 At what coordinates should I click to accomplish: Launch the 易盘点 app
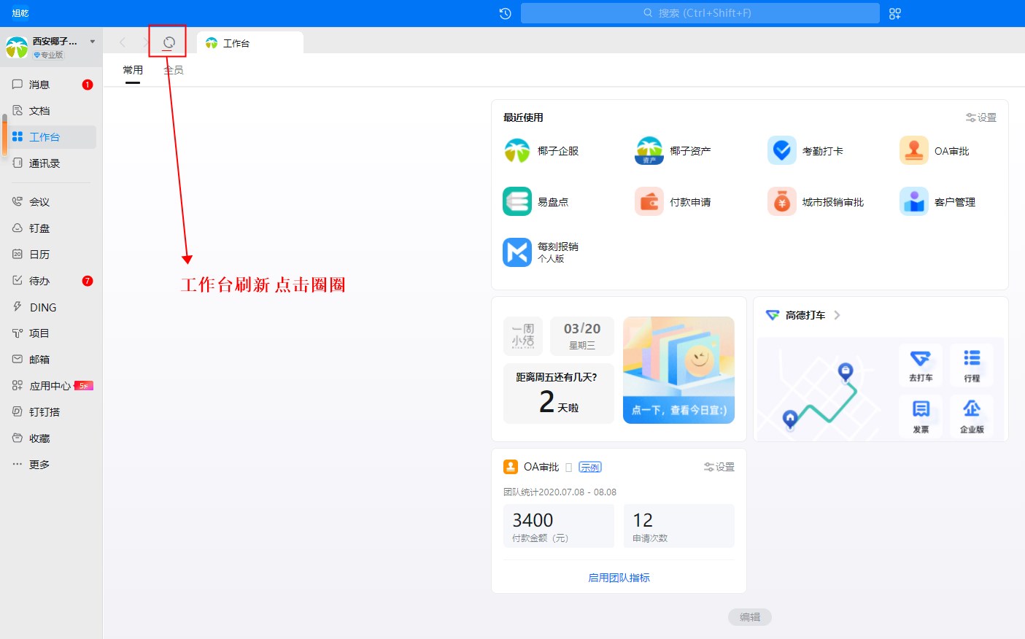click(535, 202)
